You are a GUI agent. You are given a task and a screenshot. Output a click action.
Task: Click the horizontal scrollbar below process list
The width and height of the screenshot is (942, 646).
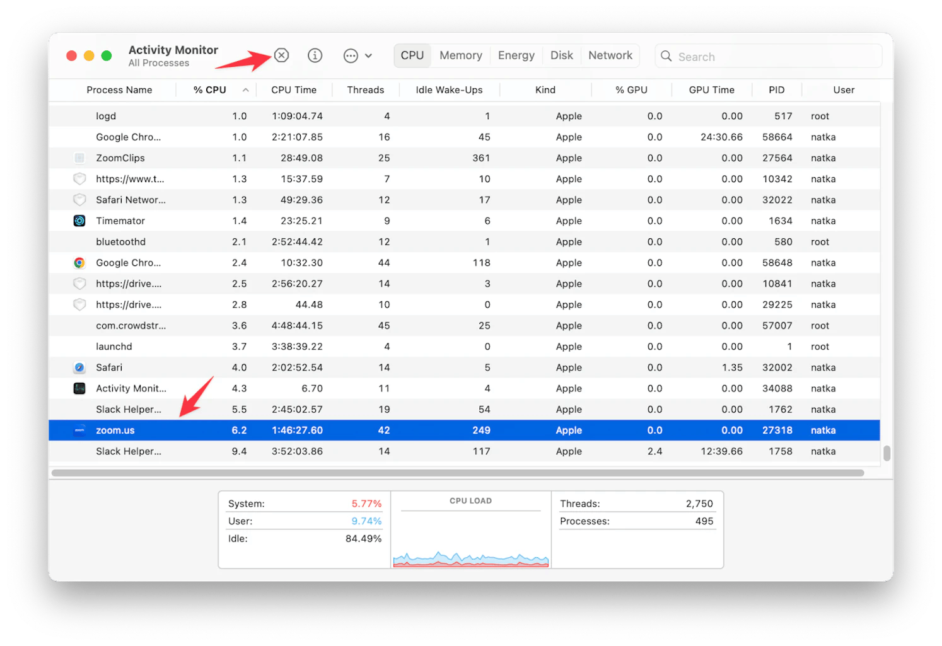pyautogui.click(x=458, y=473)
